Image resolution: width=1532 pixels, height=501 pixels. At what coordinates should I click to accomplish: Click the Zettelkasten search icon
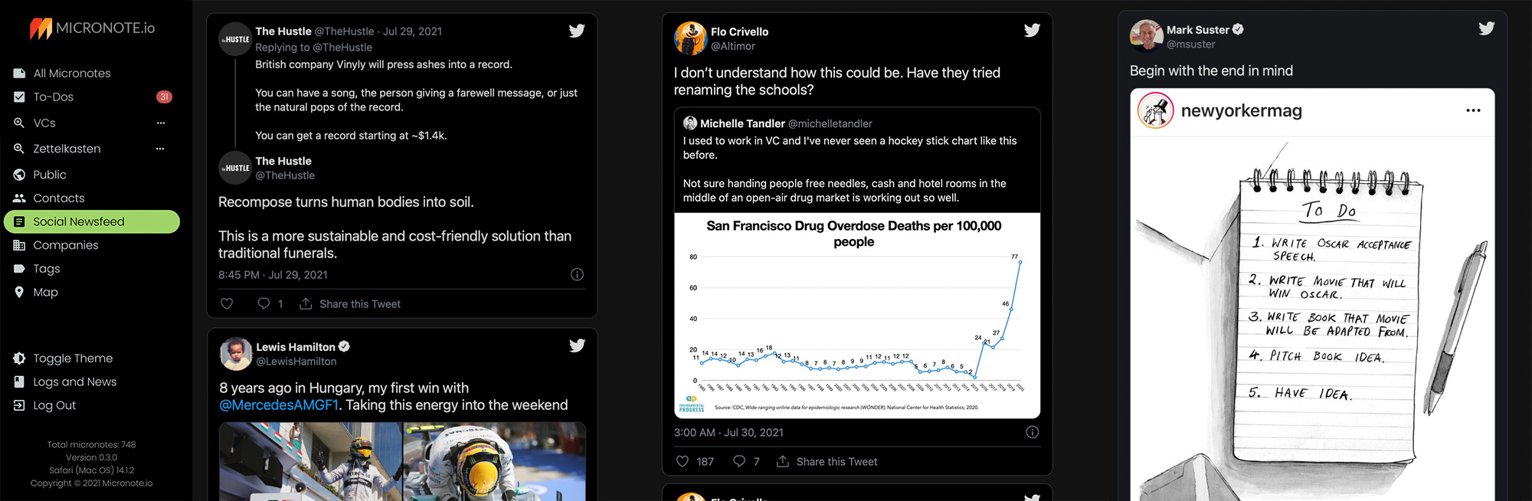(x=19, y=149)
